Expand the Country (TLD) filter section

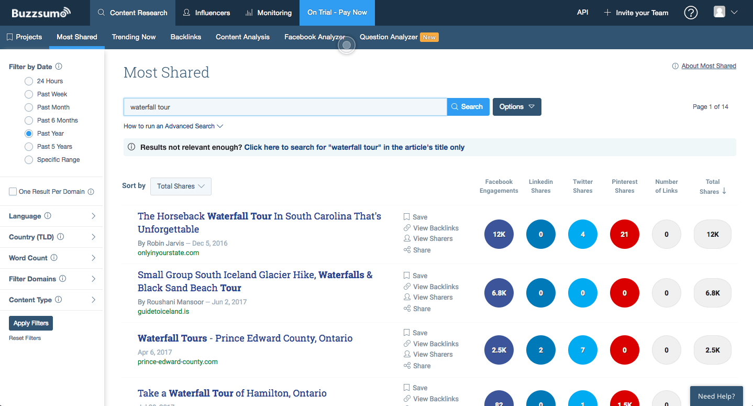[x=52, y=237]
